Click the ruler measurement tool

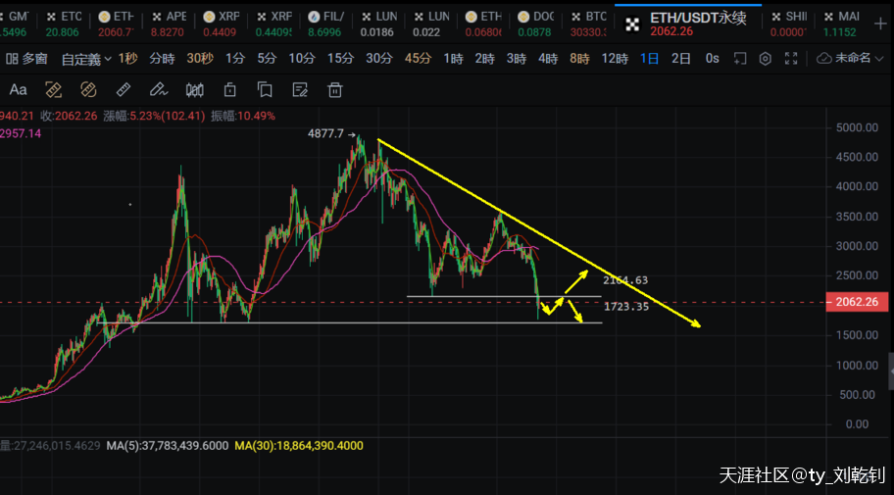point(124,91)
